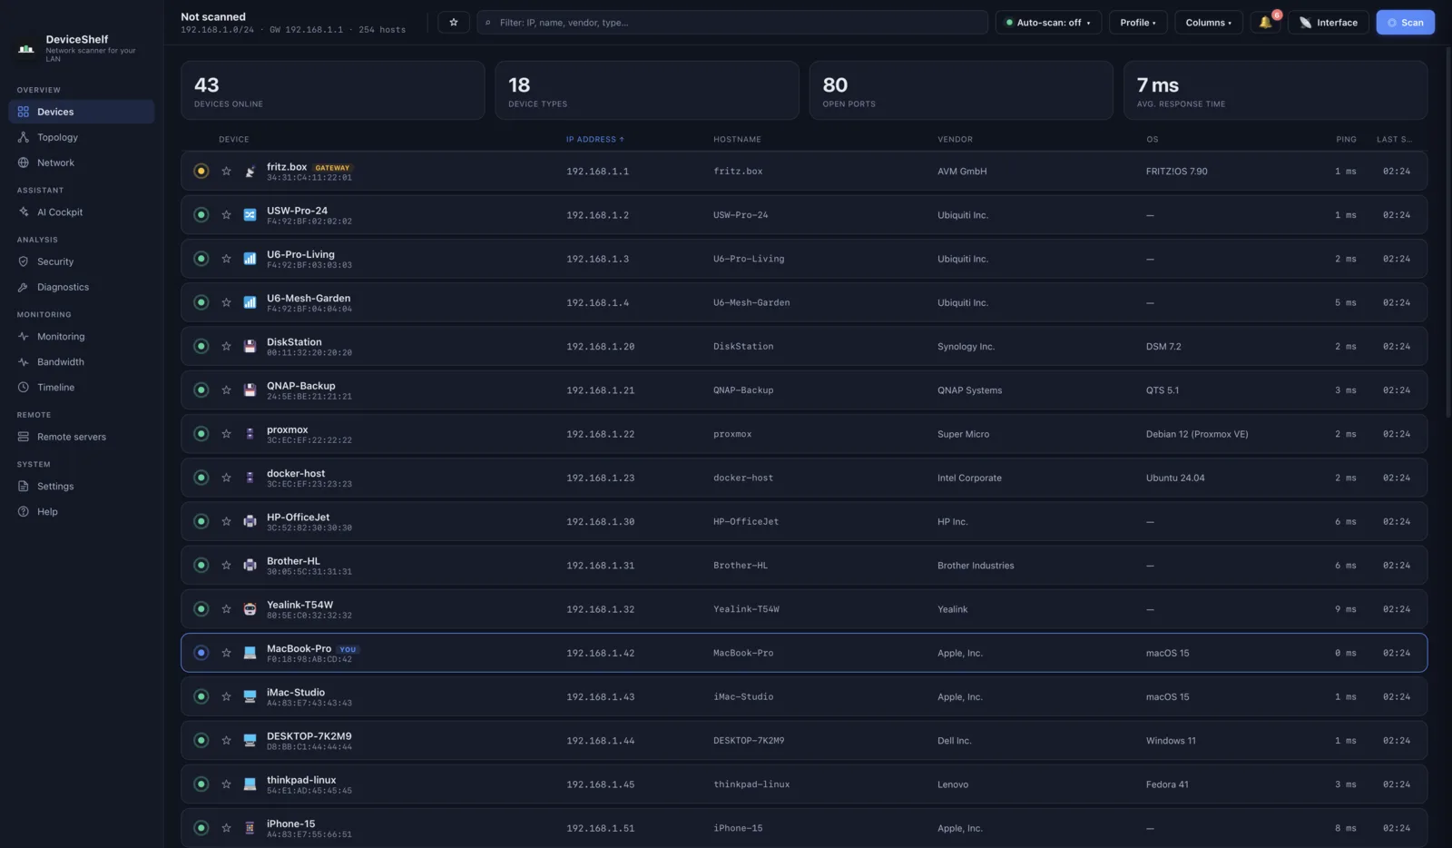Viewport: 1452px width, 848px height.
Task: Click the iMac-Studio desktop icon
Action: [250, 697]
